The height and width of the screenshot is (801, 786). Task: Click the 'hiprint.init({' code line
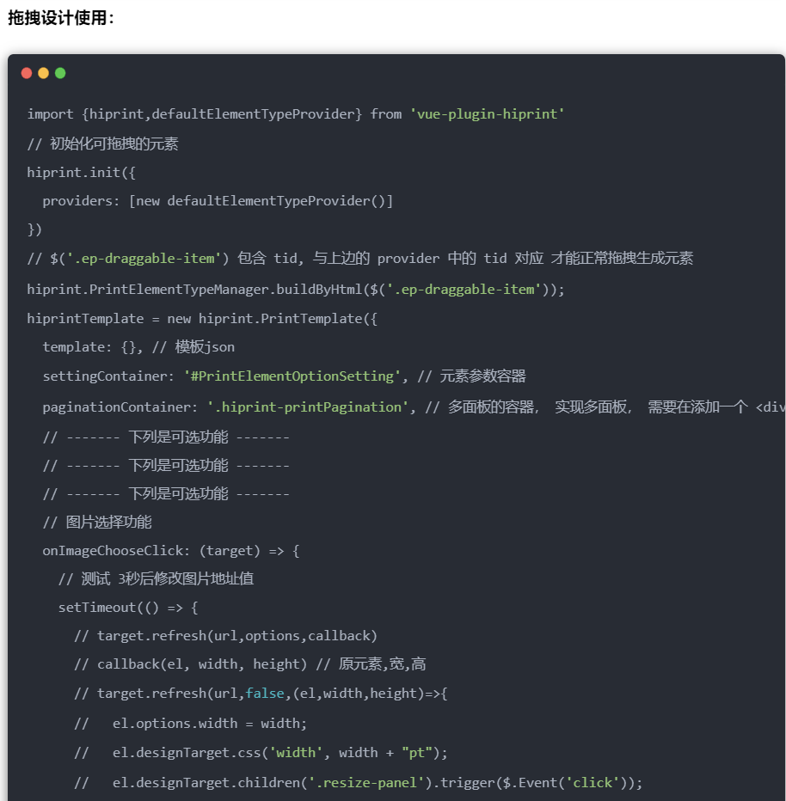[x=82, y=172]
